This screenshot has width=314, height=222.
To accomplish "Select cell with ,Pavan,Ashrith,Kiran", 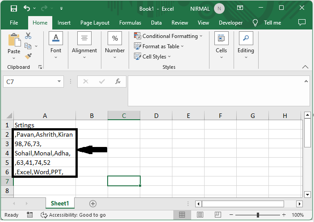I will [x=45, y=134].
